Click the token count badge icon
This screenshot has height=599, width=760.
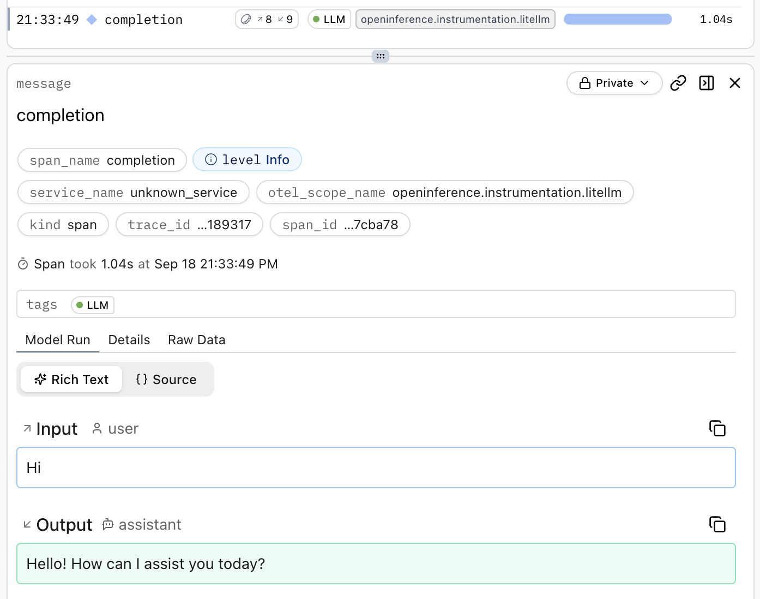click(246, 20)
